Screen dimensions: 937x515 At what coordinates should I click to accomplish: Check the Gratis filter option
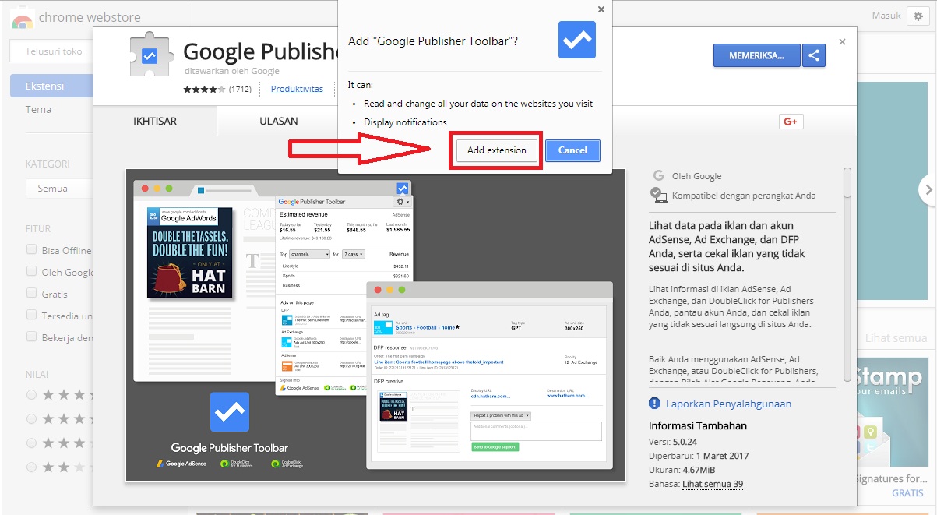[x=30, y=294]
